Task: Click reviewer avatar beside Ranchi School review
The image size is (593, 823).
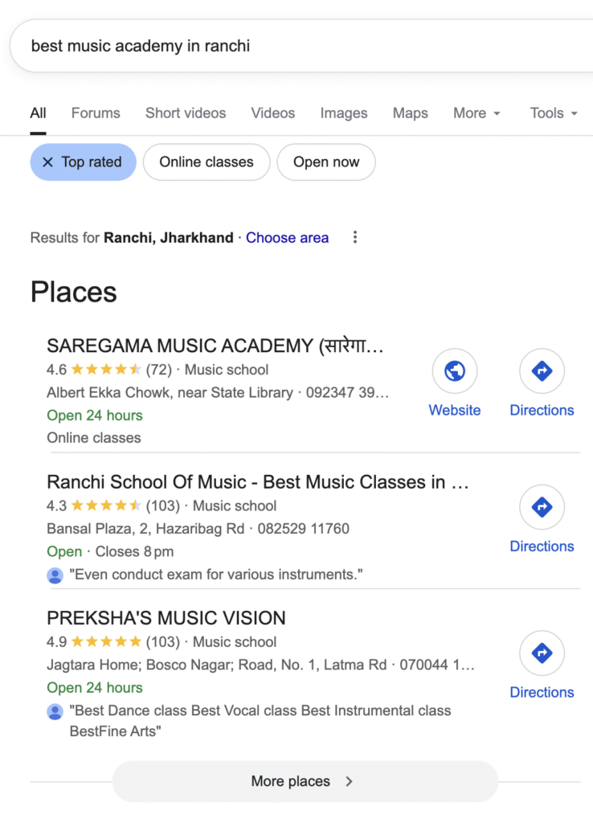Action: 55,575
